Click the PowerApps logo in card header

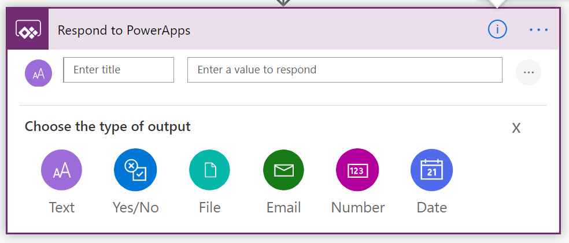tap(28, 29)
